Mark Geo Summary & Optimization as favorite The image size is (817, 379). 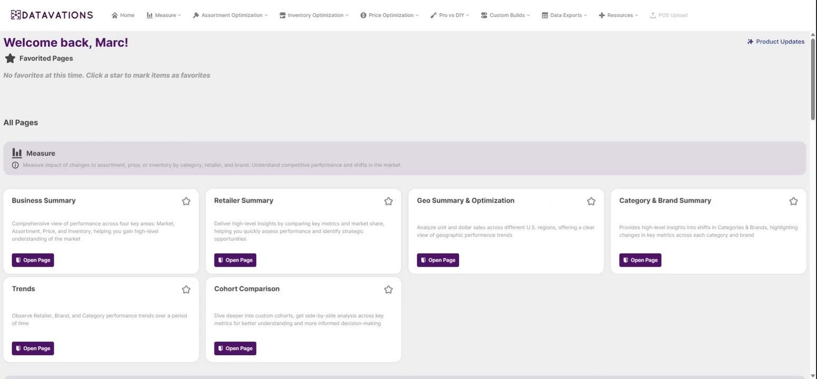[591, 201]
